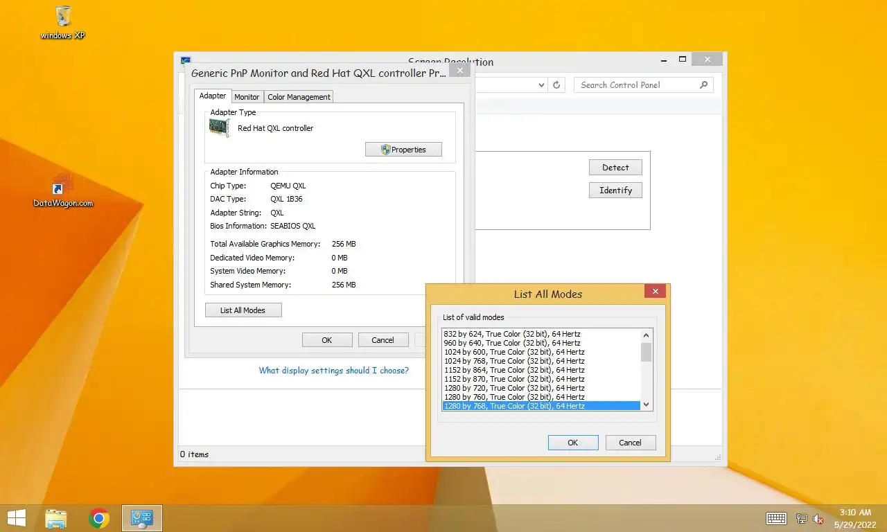Image resolution: width=887 pixels, height=532 pixels.
Task: Switch to the Color Management tab
Action: (299, 97)
